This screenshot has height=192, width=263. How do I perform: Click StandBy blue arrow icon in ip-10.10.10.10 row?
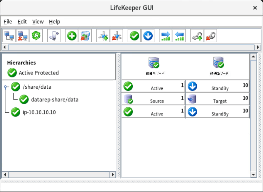[x=192, y=112]
